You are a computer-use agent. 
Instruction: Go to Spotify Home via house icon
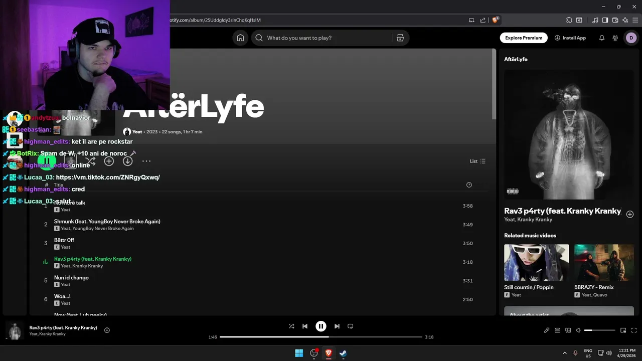[240, 38]
